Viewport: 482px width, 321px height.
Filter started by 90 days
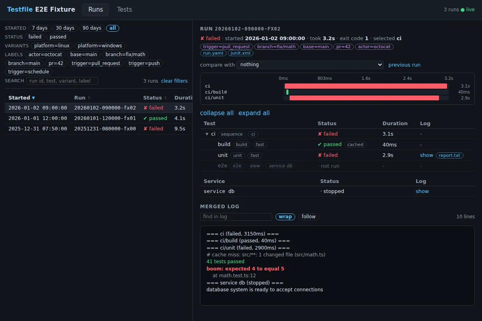(x=92, y=28)
